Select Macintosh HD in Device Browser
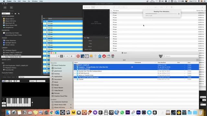Screen dimensions: 207x116 (x=10, y=23)
